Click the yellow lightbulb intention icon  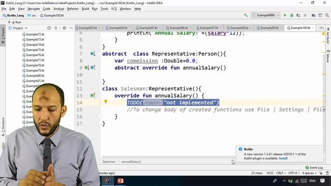point(106,102)
